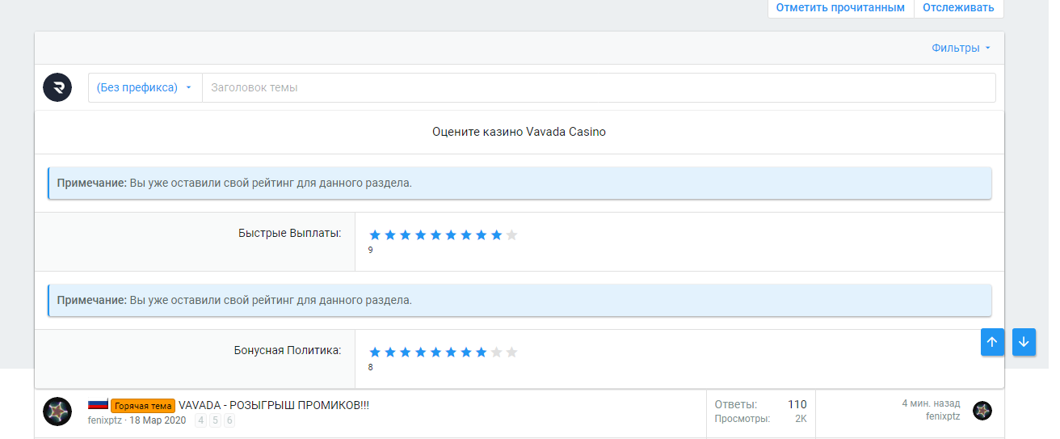Select the tenth grey star in Быстрые Выплаты

coord(511,235)
